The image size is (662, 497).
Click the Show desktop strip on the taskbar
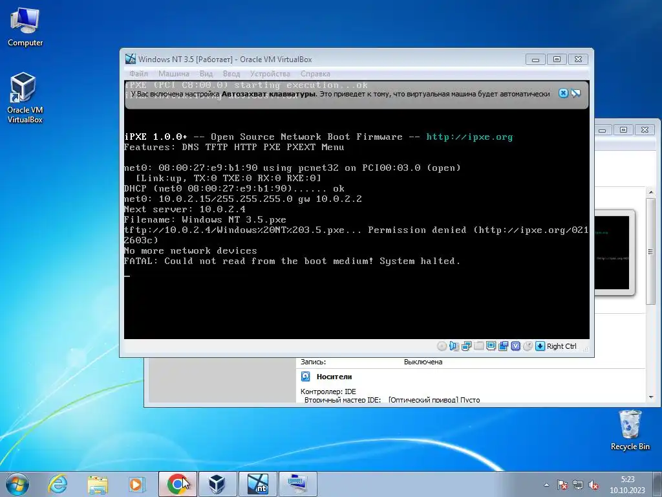click(659, 484)
